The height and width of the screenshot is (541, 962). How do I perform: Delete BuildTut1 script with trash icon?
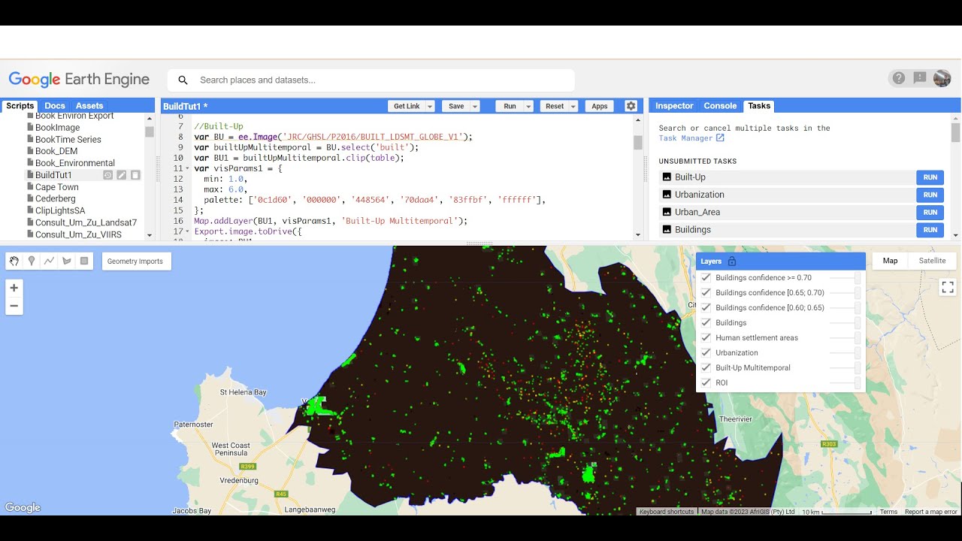[135, 175]
